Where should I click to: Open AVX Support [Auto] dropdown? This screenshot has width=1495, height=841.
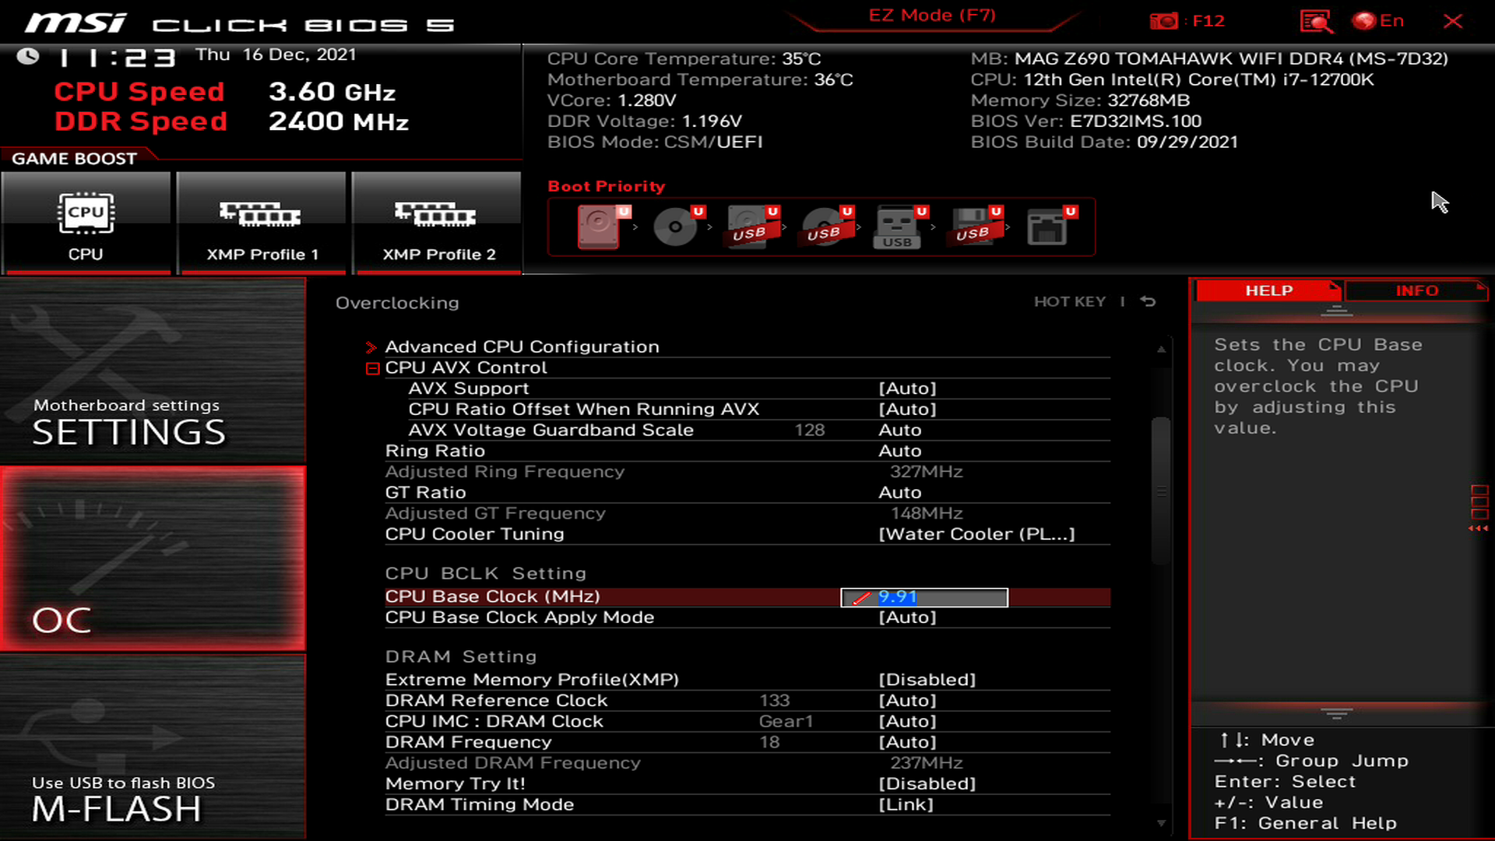pyautogui.click(x=907, y=389)
